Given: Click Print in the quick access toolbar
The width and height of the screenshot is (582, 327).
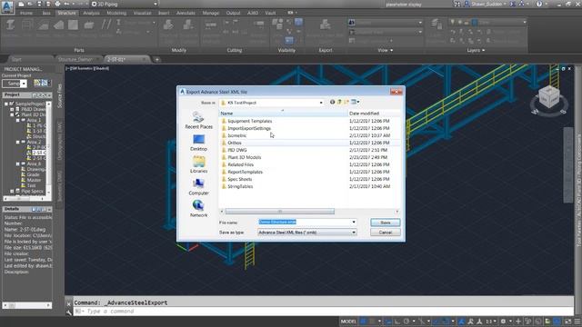Looking at the screenshot, I should [57, 4].
